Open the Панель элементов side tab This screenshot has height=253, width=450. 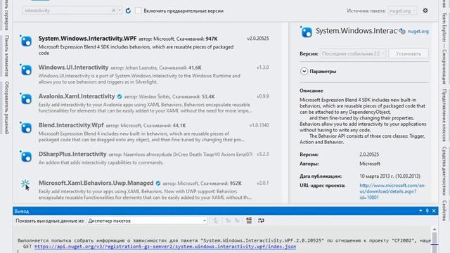coord(6,56)
